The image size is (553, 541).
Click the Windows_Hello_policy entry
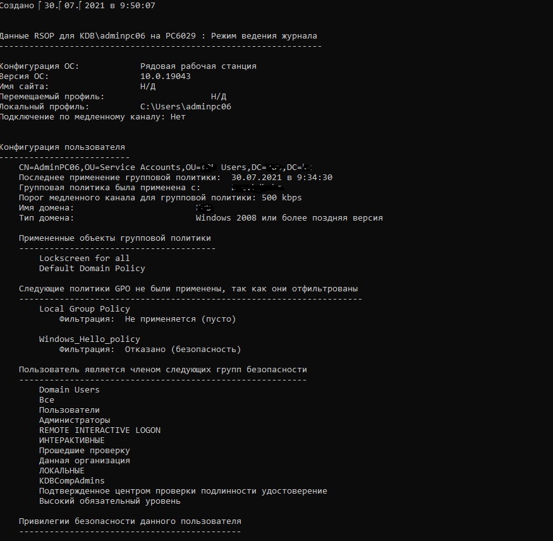[x=90, y=339]
